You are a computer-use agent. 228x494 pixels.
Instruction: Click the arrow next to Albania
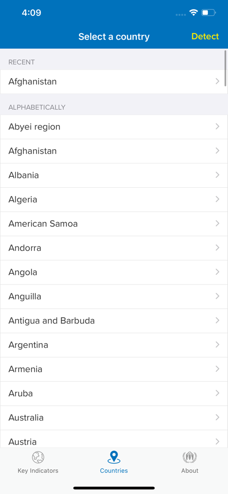tap(217, 175)
